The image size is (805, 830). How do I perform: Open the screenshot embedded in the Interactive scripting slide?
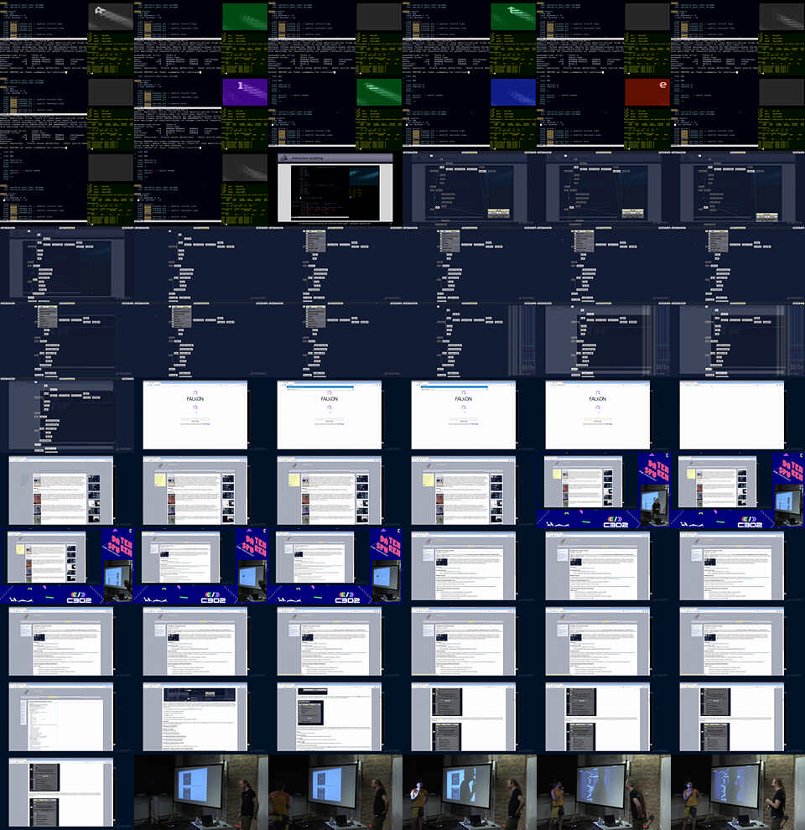click(x=335, y=190)
